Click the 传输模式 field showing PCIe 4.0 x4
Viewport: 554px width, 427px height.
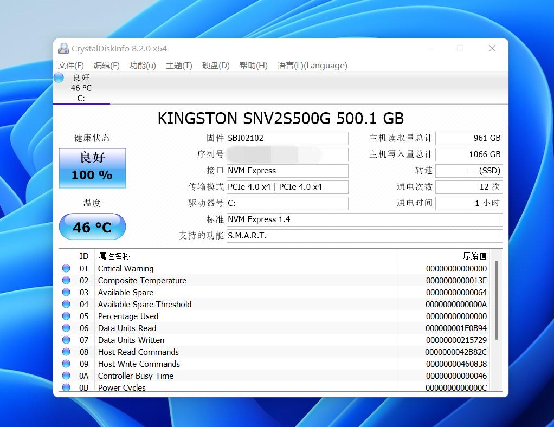(x=287, y=187)
